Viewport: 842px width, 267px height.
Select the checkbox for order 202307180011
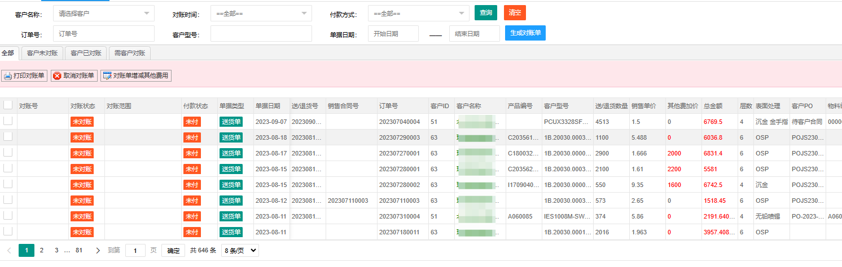tap(8, 232)
